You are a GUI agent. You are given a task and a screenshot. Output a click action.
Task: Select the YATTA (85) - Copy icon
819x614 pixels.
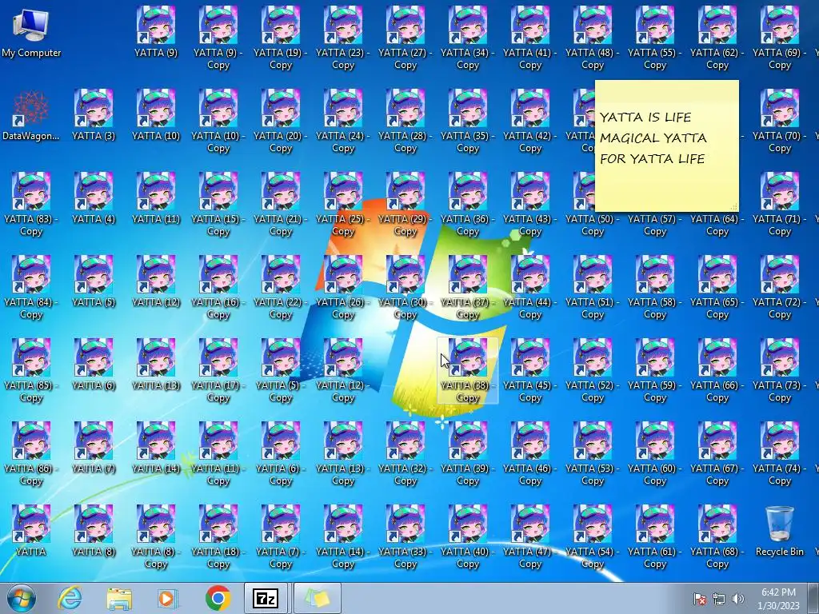point(31,370)
